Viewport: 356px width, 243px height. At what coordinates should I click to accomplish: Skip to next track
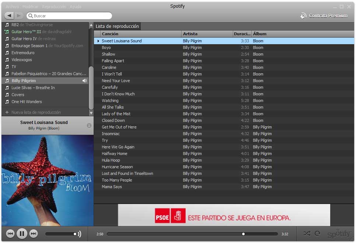34,233
